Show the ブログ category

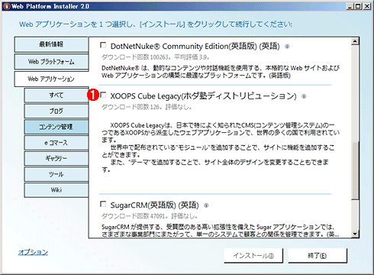coord(56,111)
